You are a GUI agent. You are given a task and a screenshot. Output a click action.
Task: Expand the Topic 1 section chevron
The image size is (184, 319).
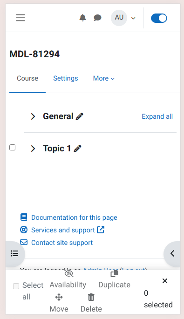click(33, 149)
